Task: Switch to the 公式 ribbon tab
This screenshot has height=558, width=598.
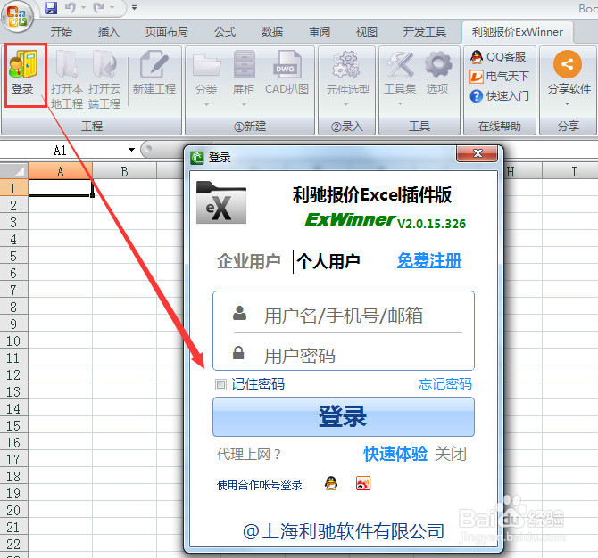Action: [x=225, y=31]
